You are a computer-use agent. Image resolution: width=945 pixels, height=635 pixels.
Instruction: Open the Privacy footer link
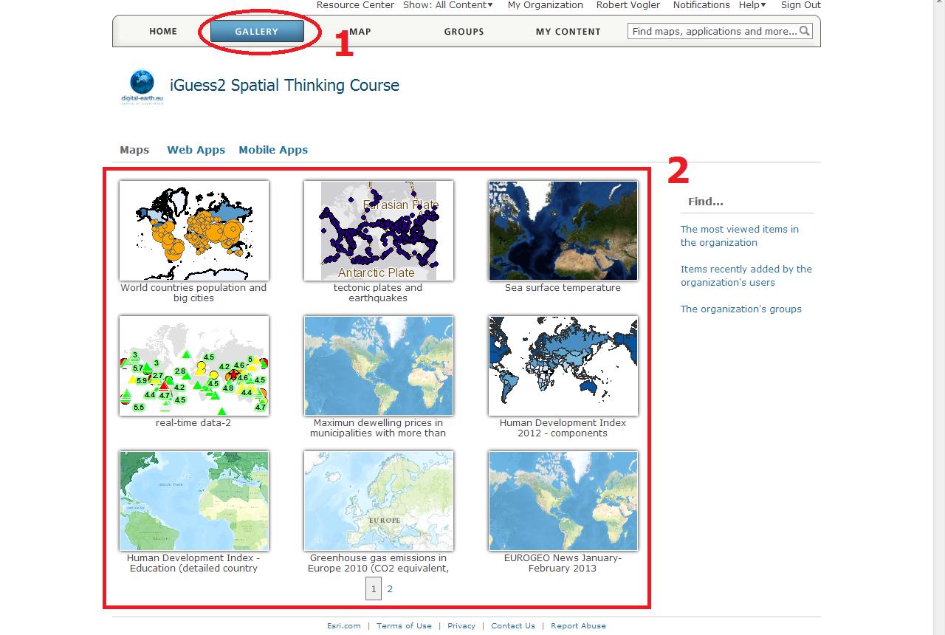[x=461, y=626]
